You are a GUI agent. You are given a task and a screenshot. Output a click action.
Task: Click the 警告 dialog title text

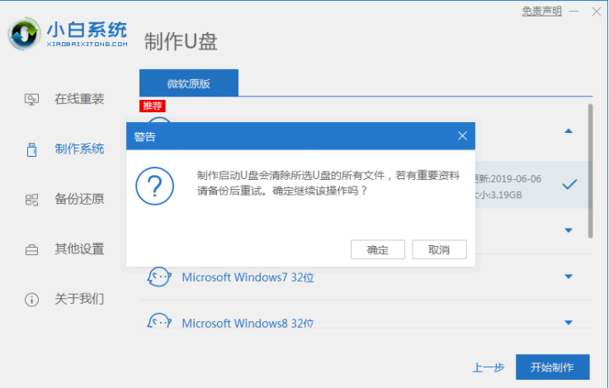(145, 137)
